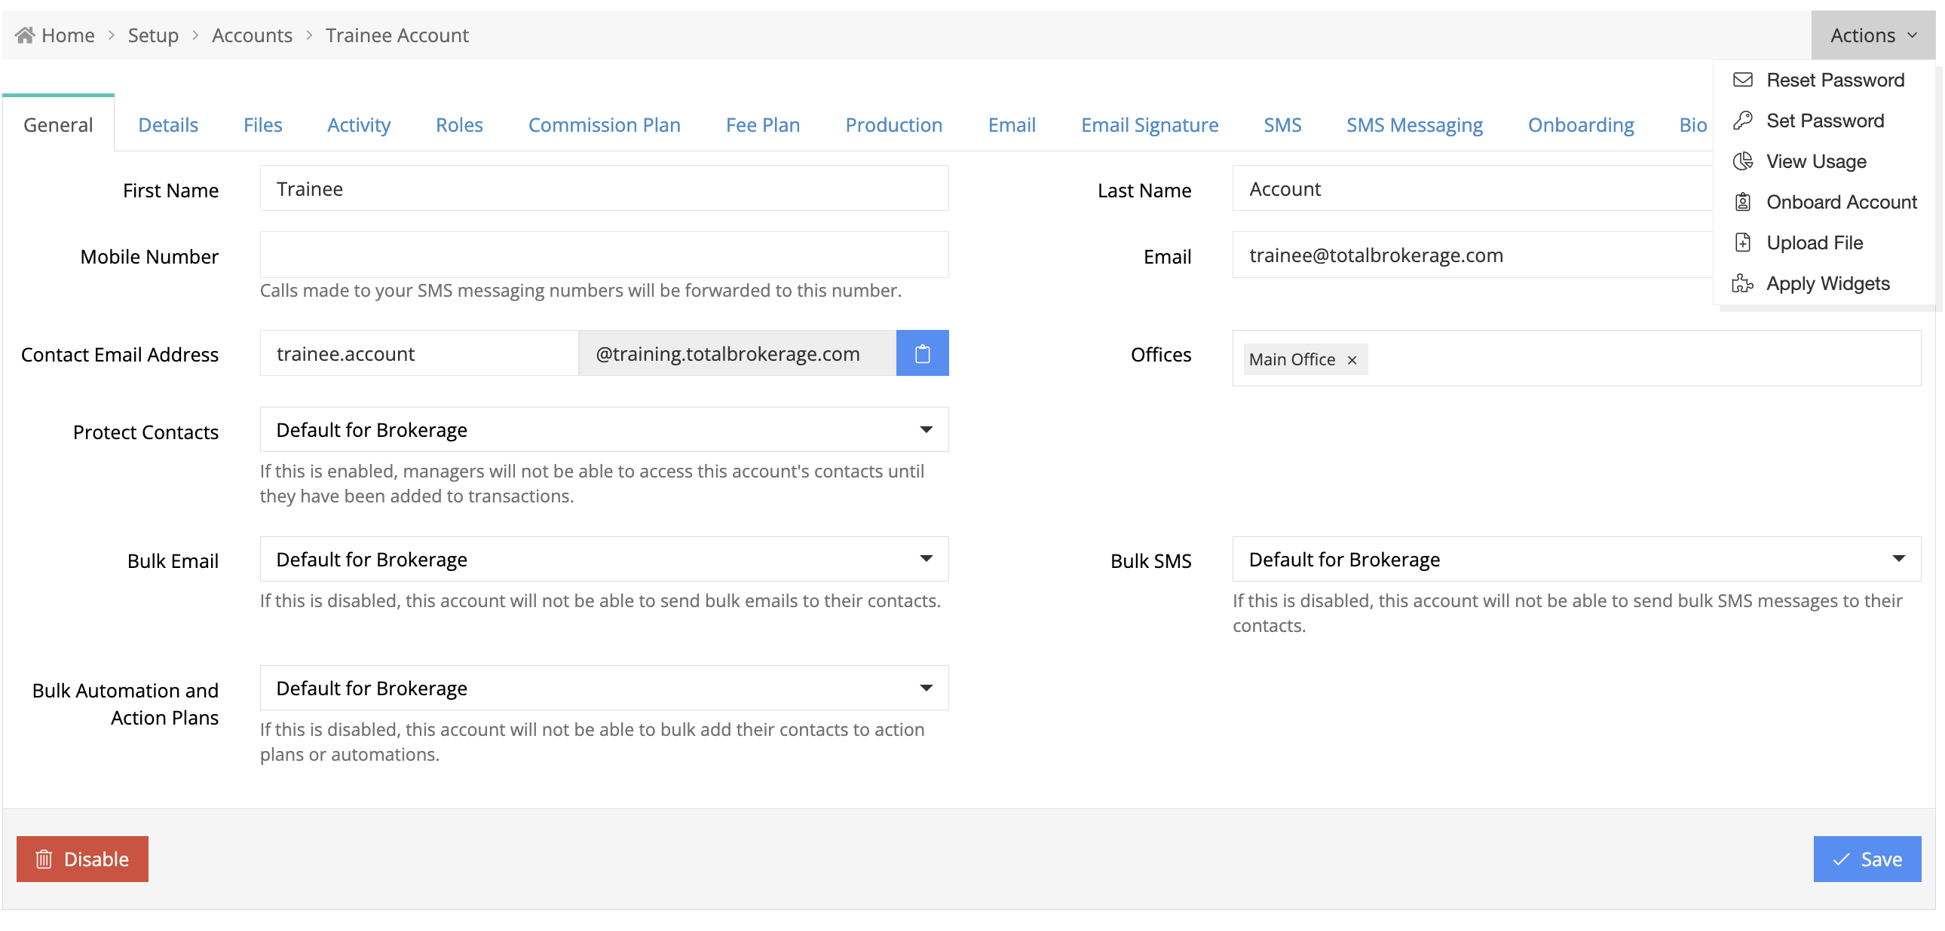The image size is (1945, 931).
Task: Click the key icon for Set Password
Action: coord(1743,121)
